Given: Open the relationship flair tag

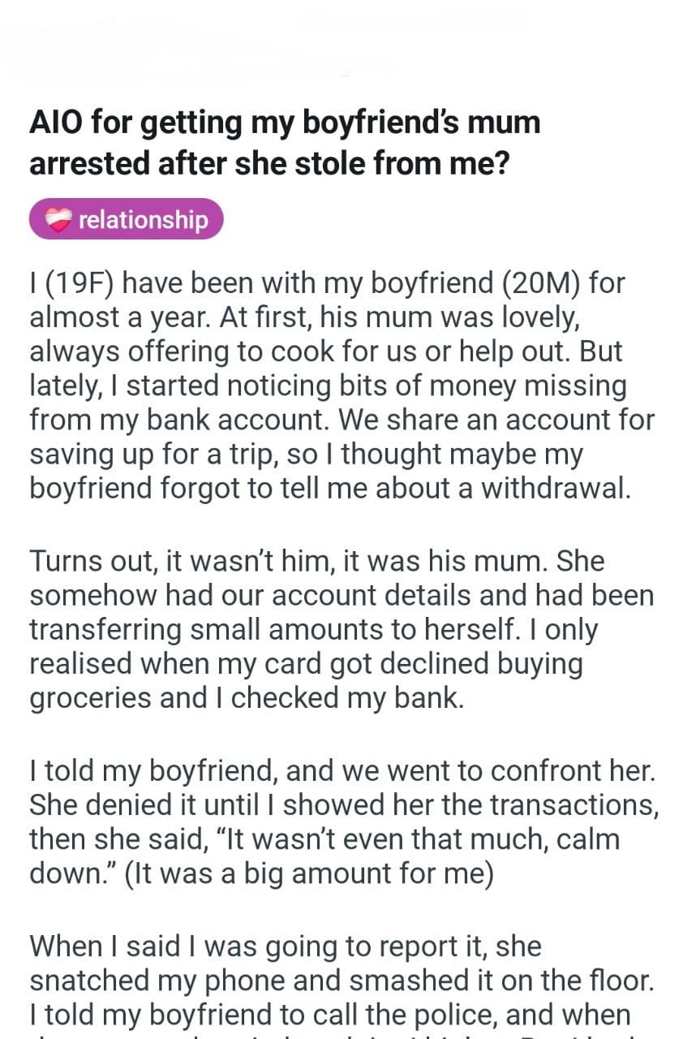Looking at the screenshot, I should coord(126,219).
